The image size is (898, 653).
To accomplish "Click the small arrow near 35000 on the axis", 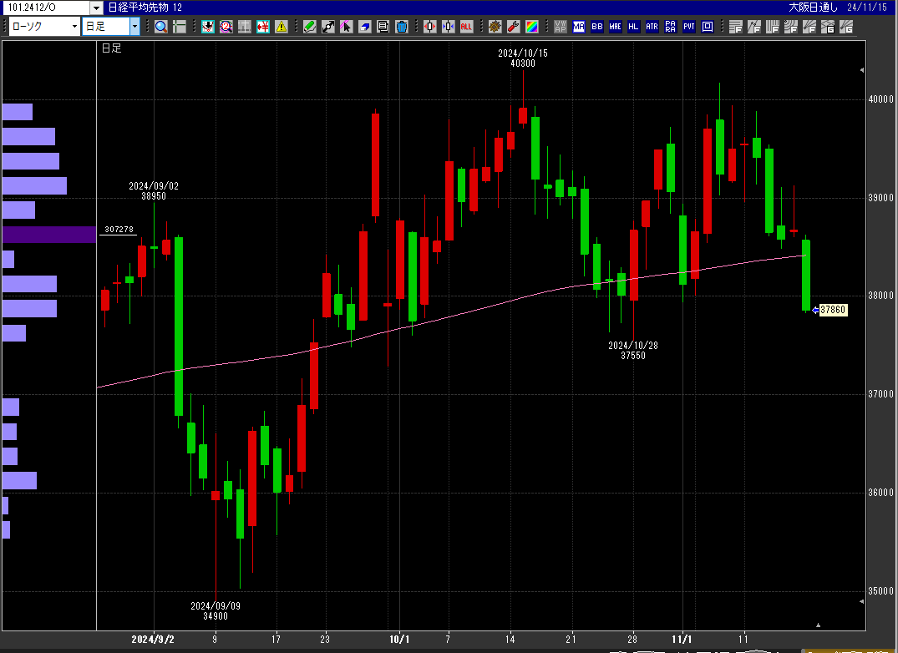I will coord(862,601).
